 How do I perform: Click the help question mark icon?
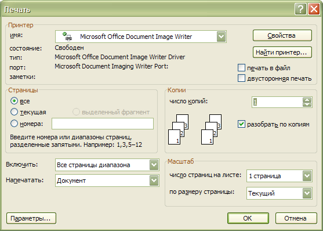tap(300, 9)
